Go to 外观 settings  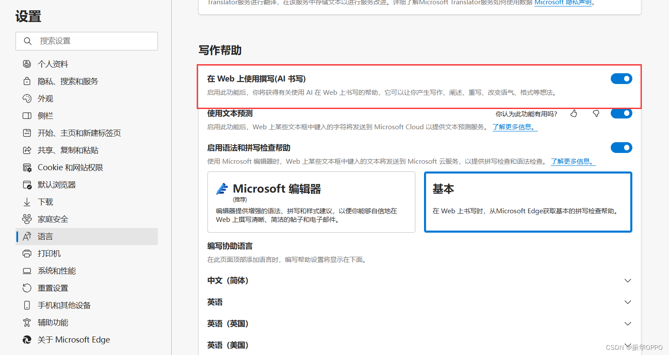[x=87, y=98]
